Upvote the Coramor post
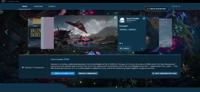 click(124, 48)
